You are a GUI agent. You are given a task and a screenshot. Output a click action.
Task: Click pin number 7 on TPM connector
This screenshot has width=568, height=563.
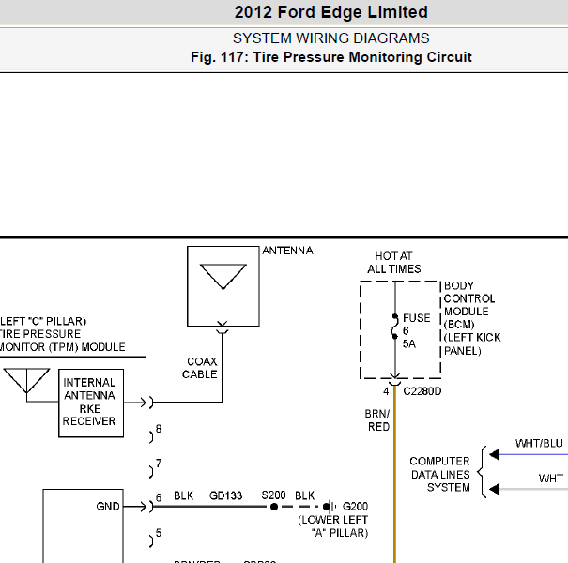point(159,464)
